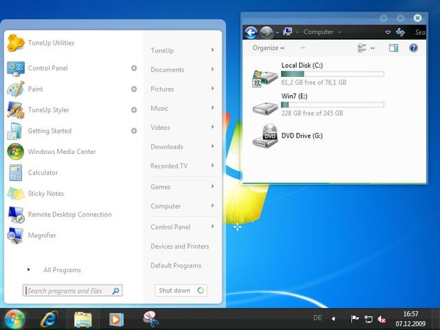Screen dimensions: 440x330
Task: Open Magnifier tool
Action: tap(32, 235)
